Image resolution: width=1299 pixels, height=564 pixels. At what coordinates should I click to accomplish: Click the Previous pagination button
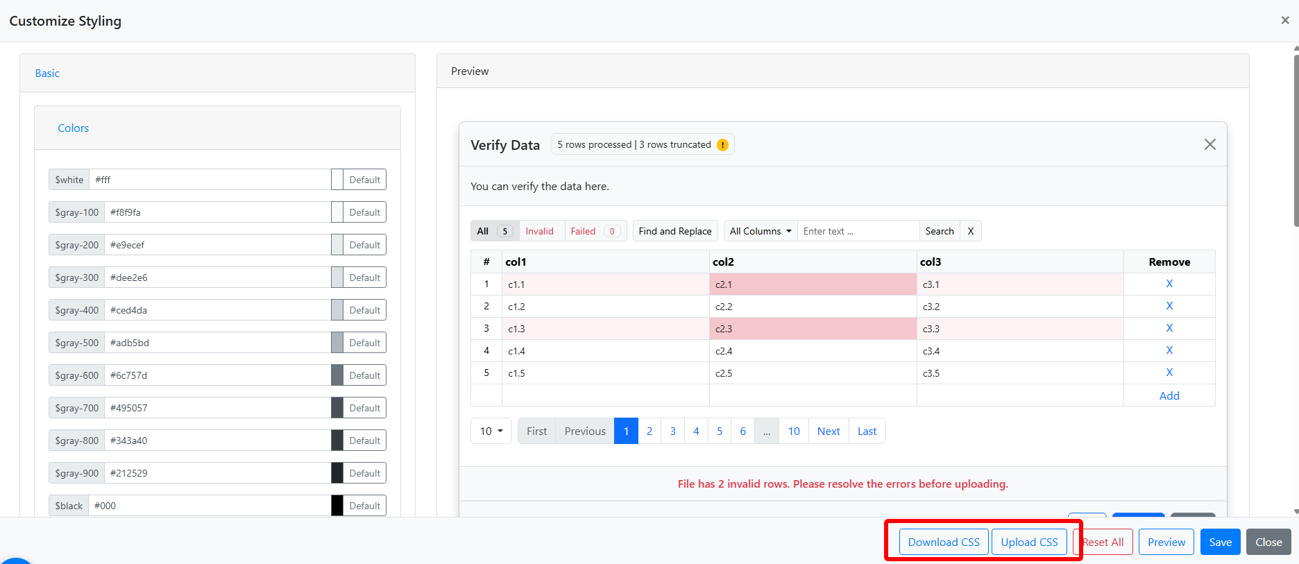tap(585, 431)
